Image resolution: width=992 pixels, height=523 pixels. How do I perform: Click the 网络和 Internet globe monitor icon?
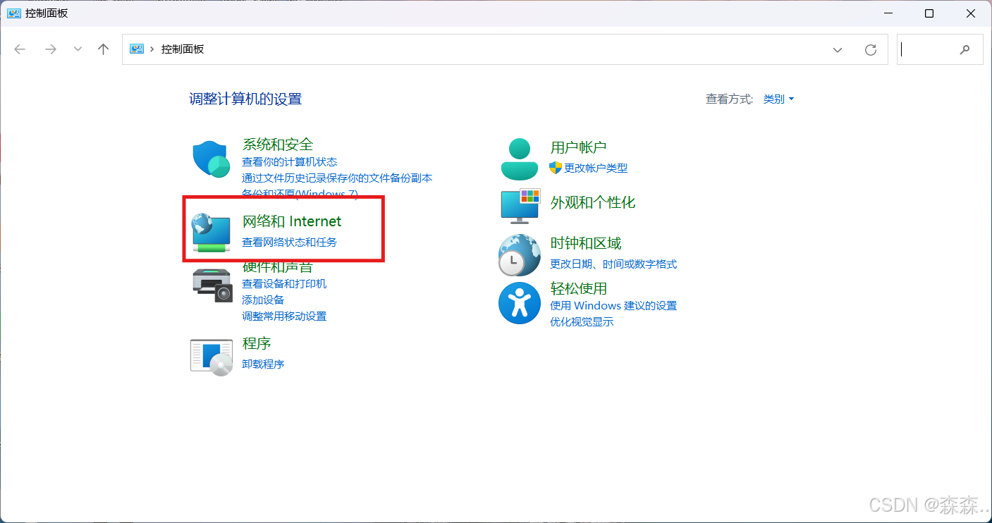212,233
